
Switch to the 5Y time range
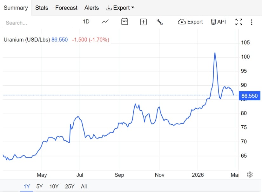click(x=39, y=186)
